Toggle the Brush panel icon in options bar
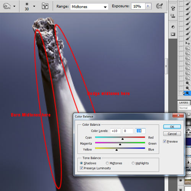Screen dimensions: 191x191 click(x=45, y=6)
